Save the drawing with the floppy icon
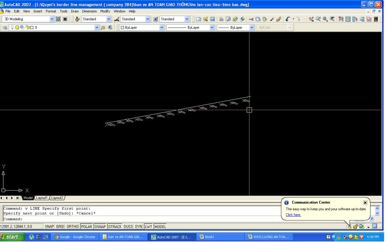This screenshot has height=242, width=388. click(x=212, y=19)
